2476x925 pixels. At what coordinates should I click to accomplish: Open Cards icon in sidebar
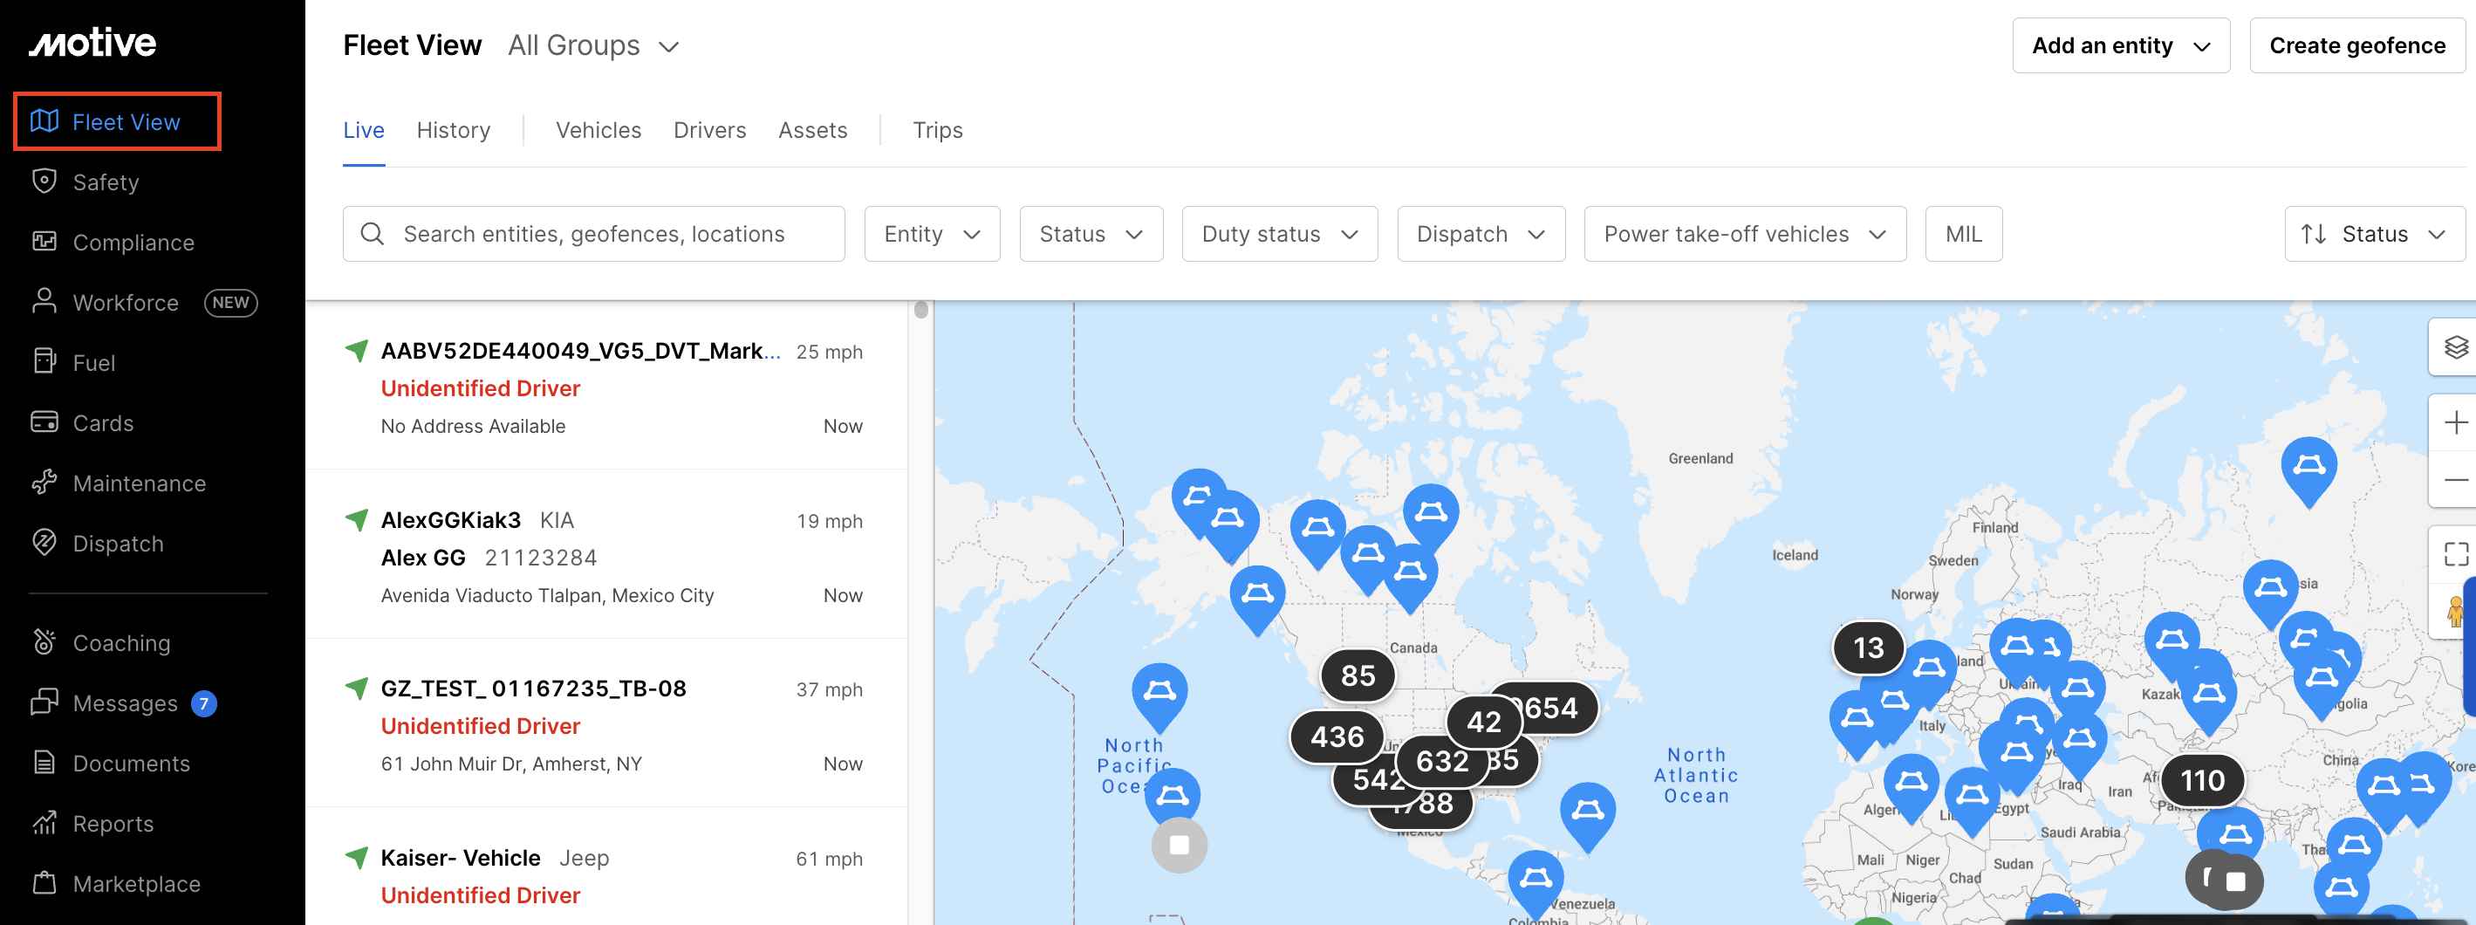[x=44, y=422]
